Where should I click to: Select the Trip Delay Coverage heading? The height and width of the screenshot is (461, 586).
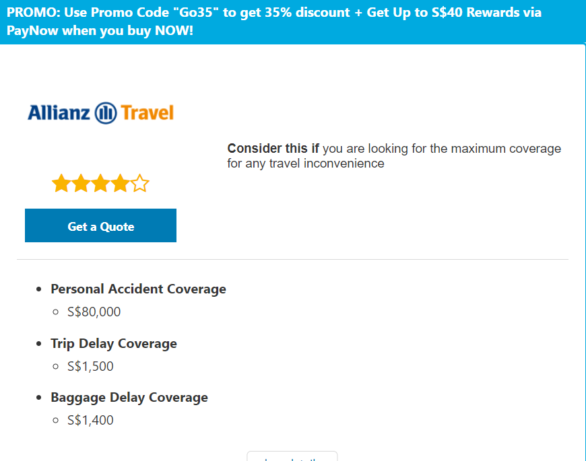click(x=114, y=344)
